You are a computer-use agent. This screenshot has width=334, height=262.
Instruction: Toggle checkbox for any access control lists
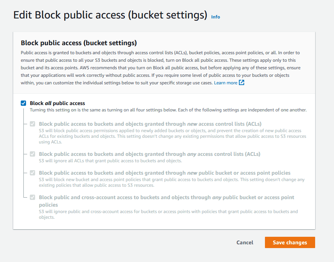coord(32,154)
